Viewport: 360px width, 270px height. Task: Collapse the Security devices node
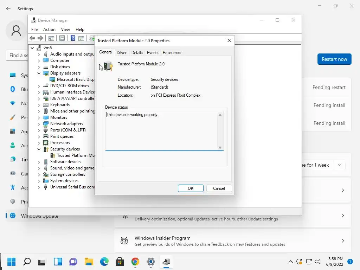39,149
